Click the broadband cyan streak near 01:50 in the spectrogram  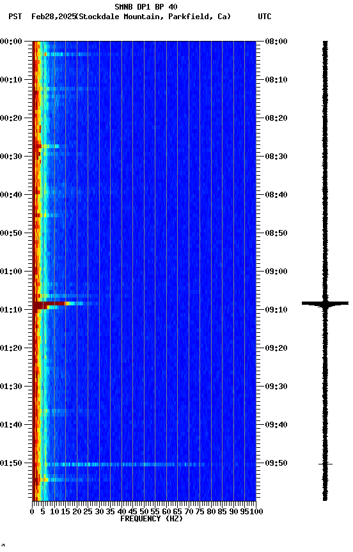pyautogui.click(x=125, y=464)
